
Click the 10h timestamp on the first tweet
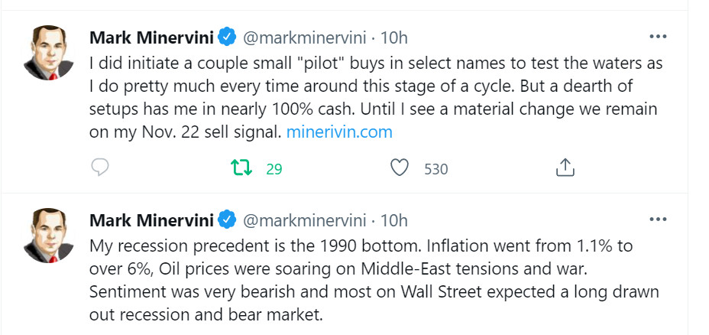[393, 37]
